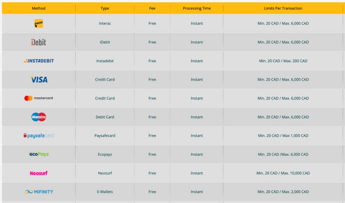
Task: Pick the Maestro debit logo
Action: [x=38, y=117]
